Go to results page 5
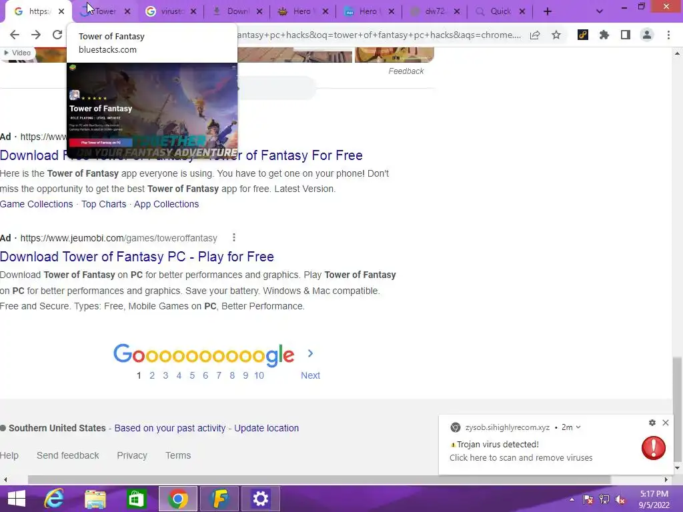683x512 pixels. [192, 375]
